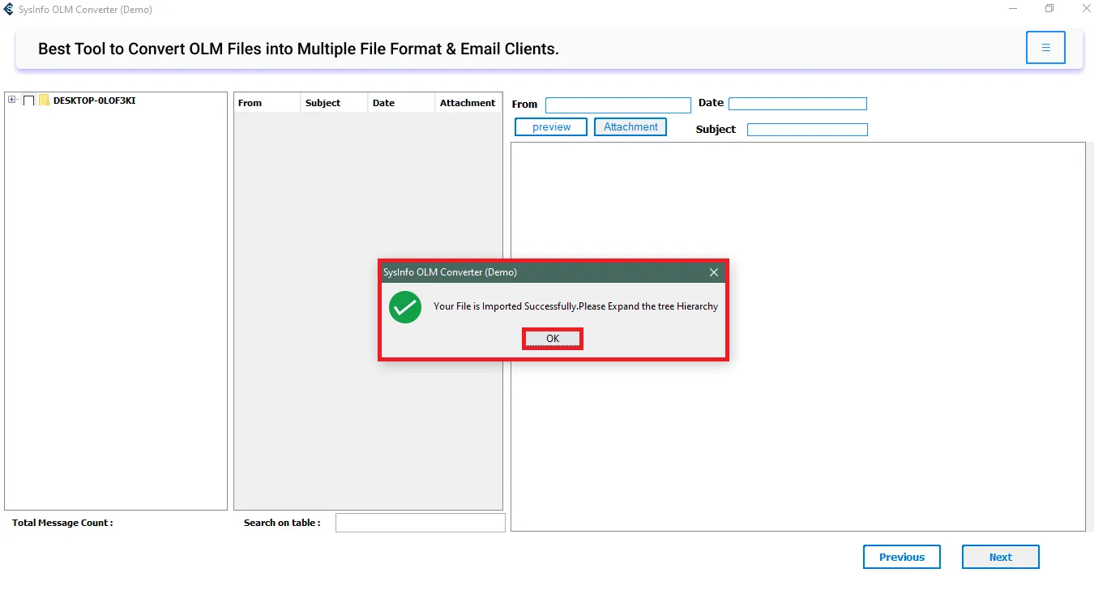
Task: Focus the From input field
Action: click(618, 105)
